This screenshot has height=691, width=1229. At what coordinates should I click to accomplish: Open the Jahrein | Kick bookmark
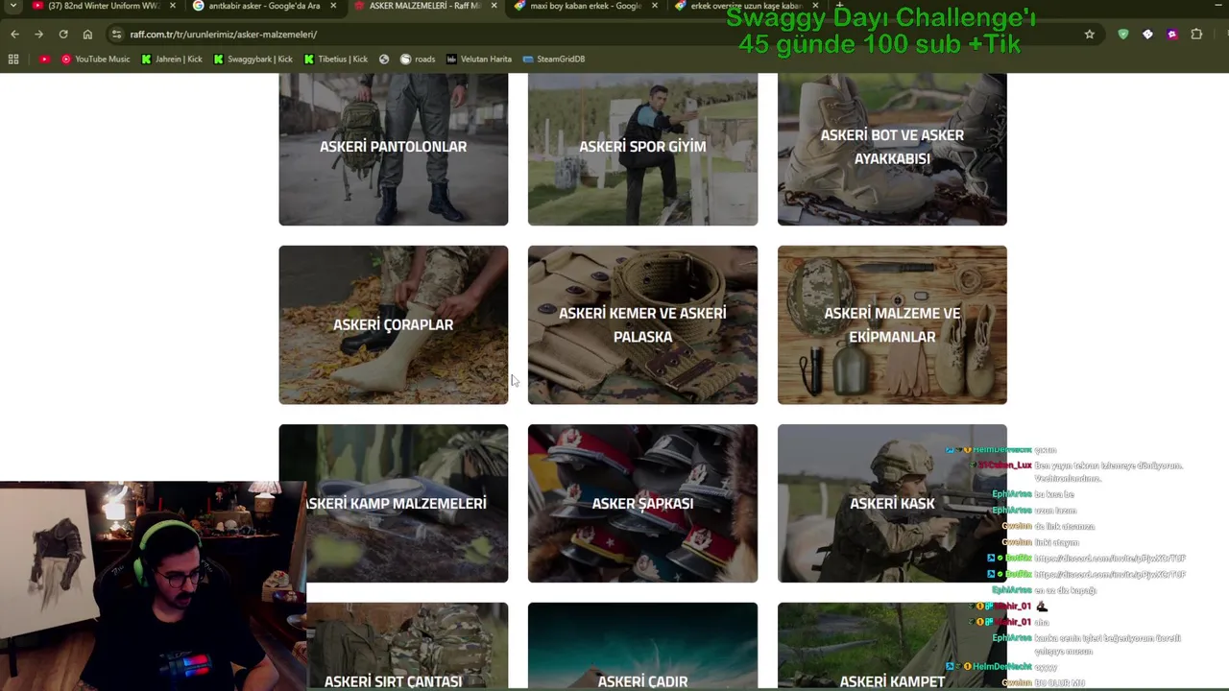tap(172, 59)
